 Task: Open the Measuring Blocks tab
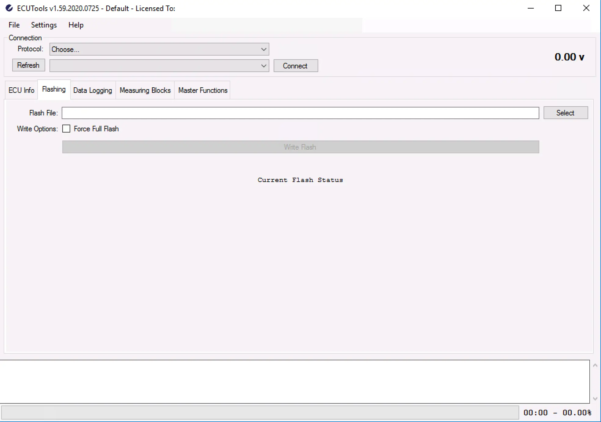(x=145, y=90)
